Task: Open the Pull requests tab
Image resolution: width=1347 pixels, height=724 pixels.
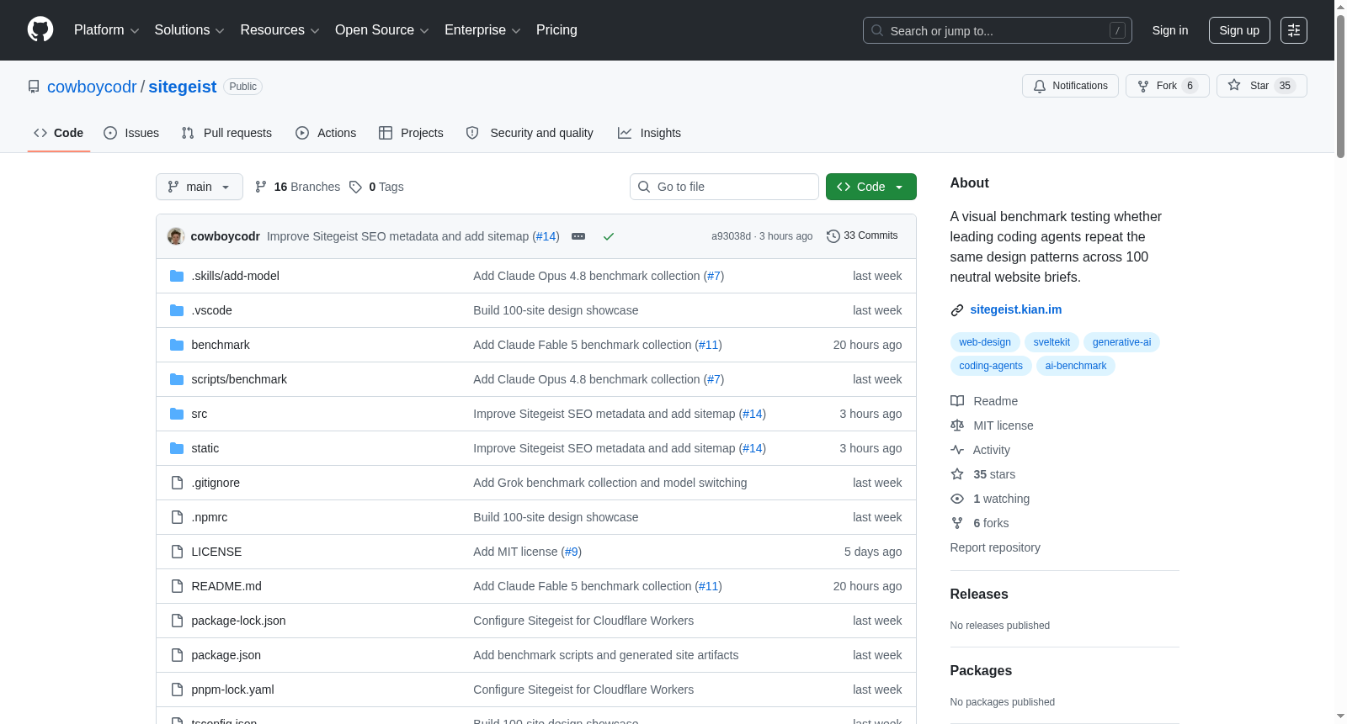Action: (226, 133)
